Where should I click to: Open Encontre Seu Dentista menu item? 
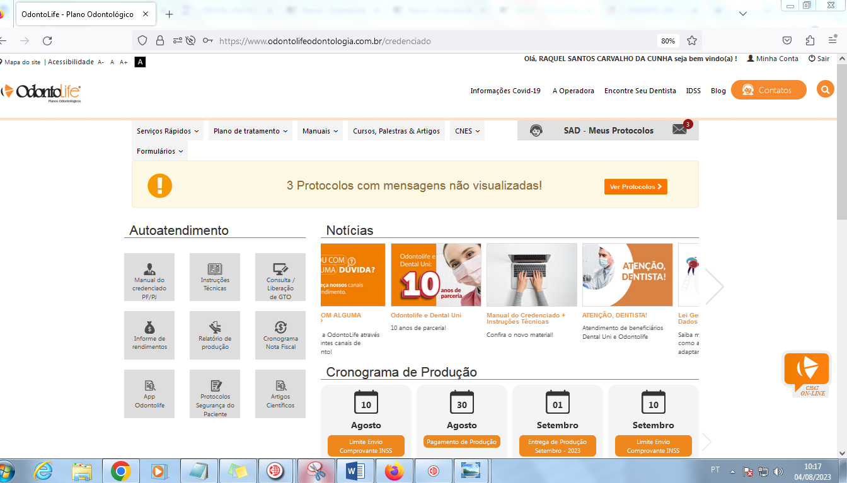tap(640, 91)
